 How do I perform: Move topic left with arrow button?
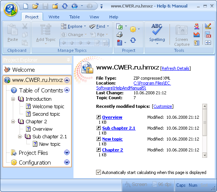tap(64, 43)
